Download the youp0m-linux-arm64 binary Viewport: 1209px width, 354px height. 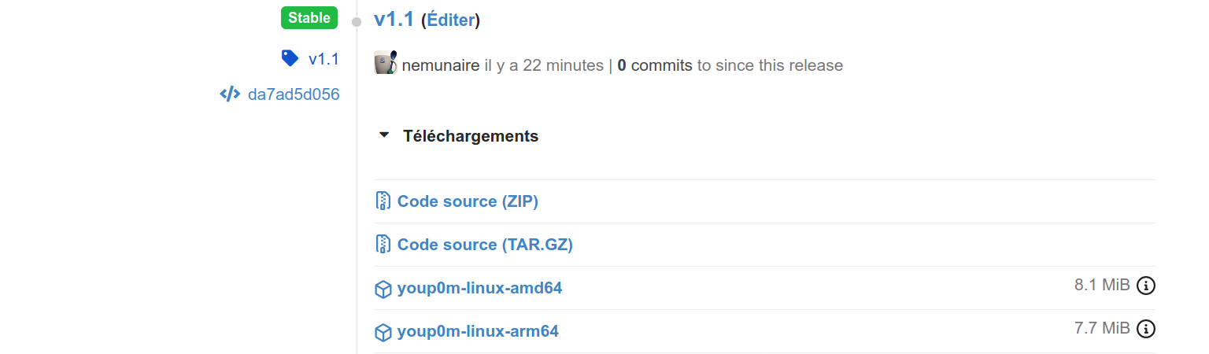(x=478, y=331)
